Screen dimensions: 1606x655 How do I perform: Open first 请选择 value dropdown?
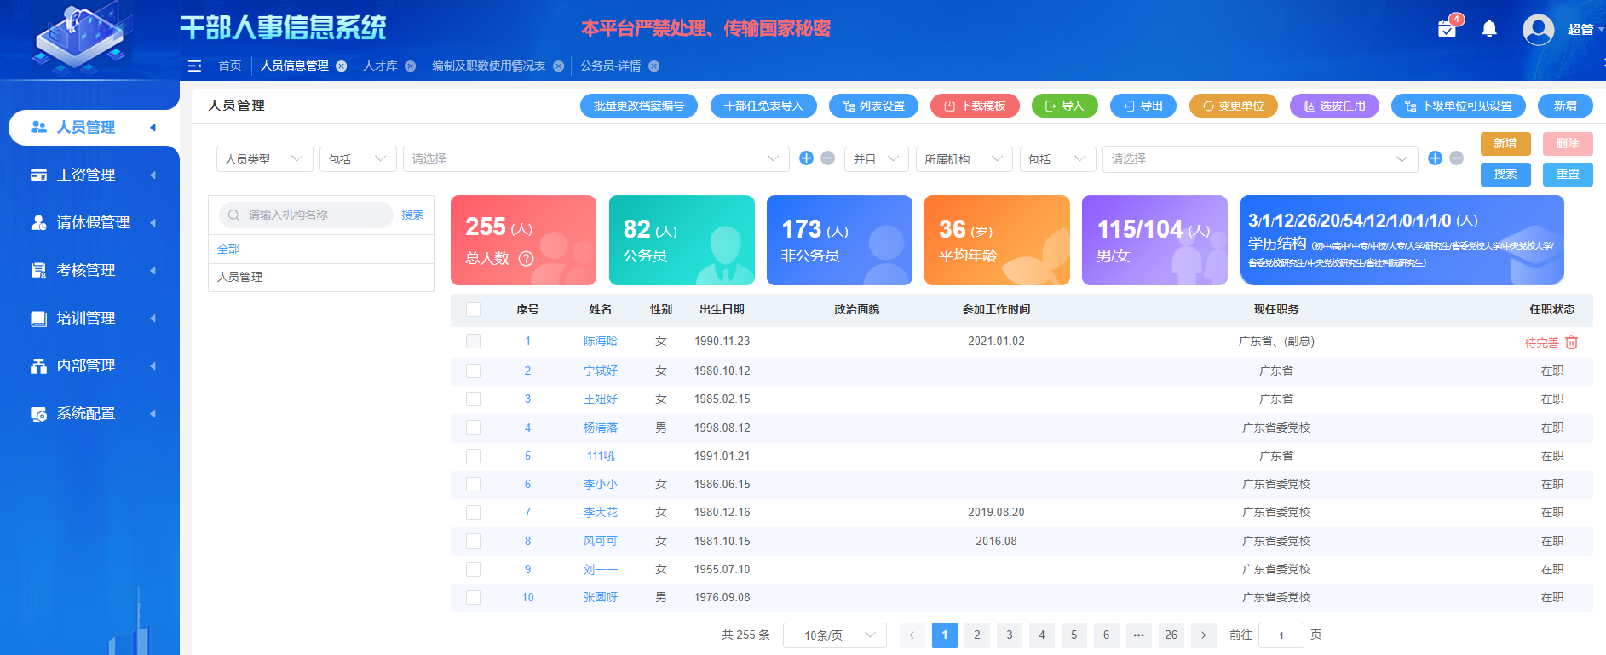[x=595, y=158]
